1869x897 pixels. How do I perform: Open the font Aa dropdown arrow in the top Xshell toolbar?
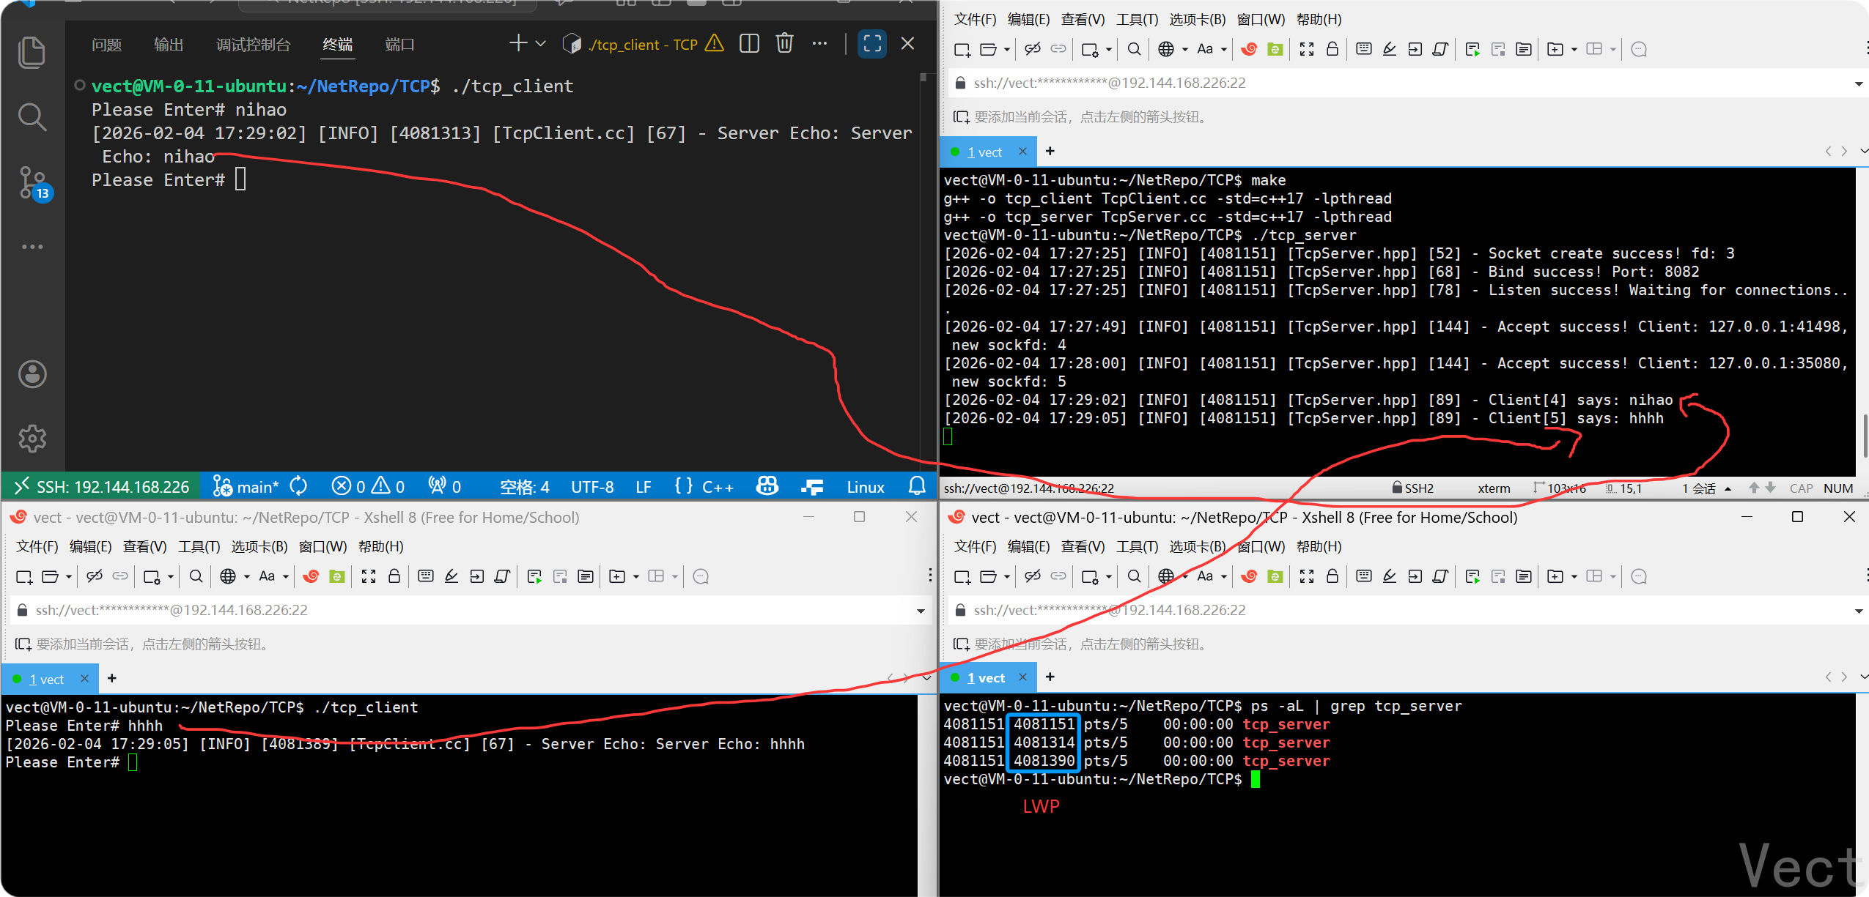(1224, 50)
